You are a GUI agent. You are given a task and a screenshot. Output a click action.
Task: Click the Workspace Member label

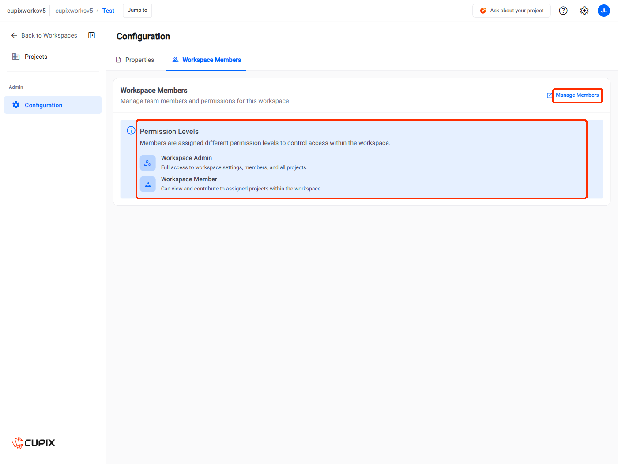pyautogui.click(x=189, y=179)
